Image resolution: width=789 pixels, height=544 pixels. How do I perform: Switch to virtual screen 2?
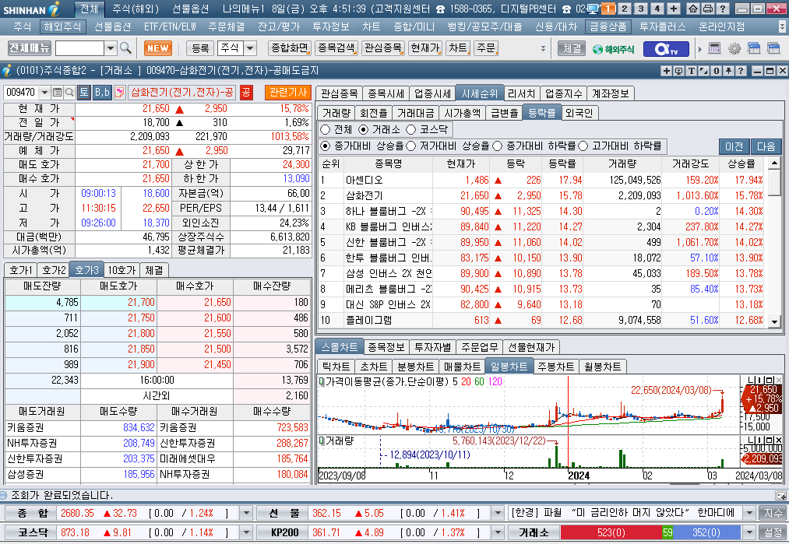coord(625,9)
